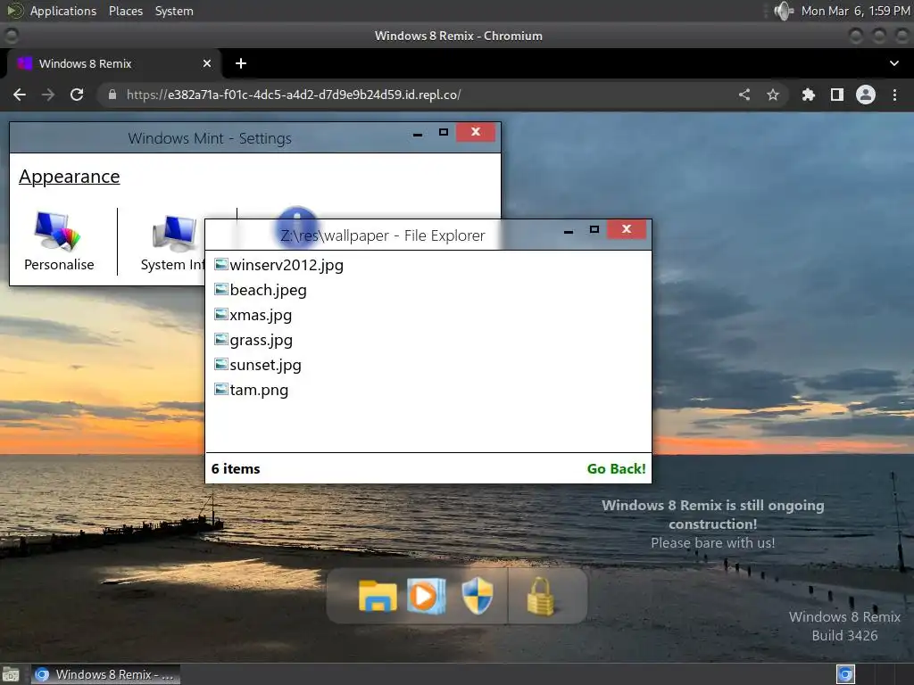Open Personalise in Settings window
Image resolution: width=914 pixels, height=685 pixels.
[x=59, y=241]
